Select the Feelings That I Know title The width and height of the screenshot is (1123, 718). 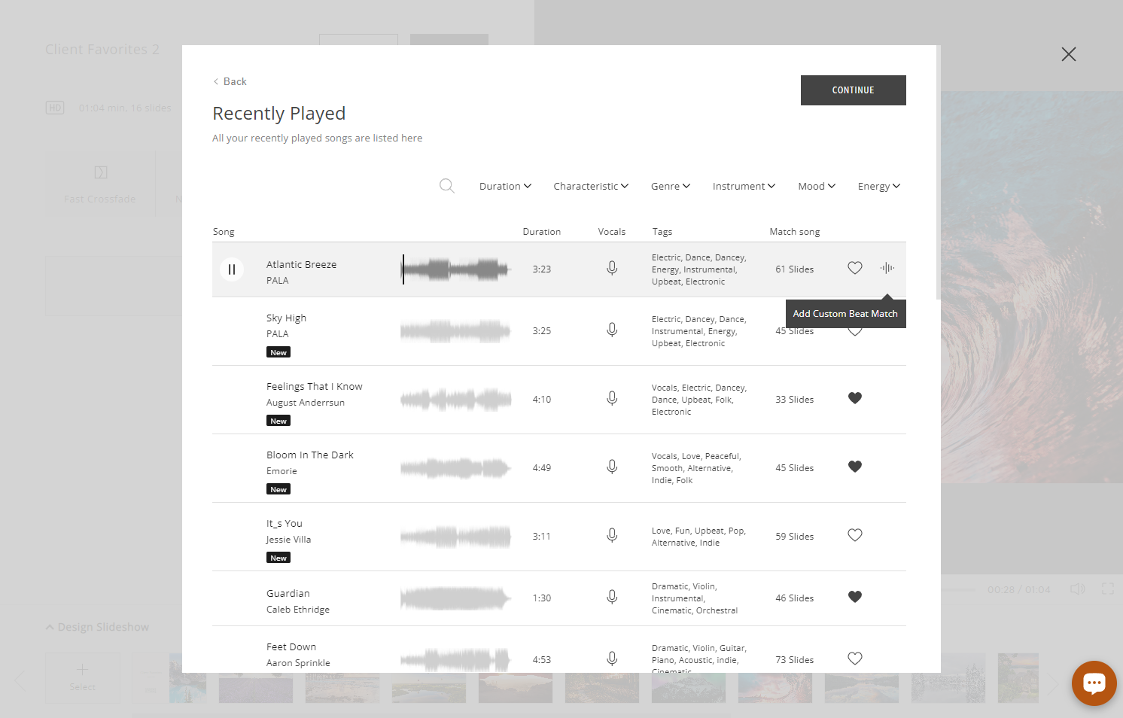[315, 387]
